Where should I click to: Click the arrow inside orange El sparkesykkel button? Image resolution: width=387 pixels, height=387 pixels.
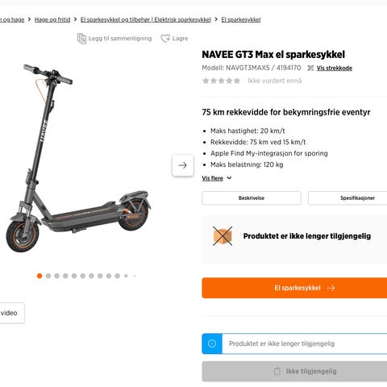pyautogui.click(x=331, y=288)
